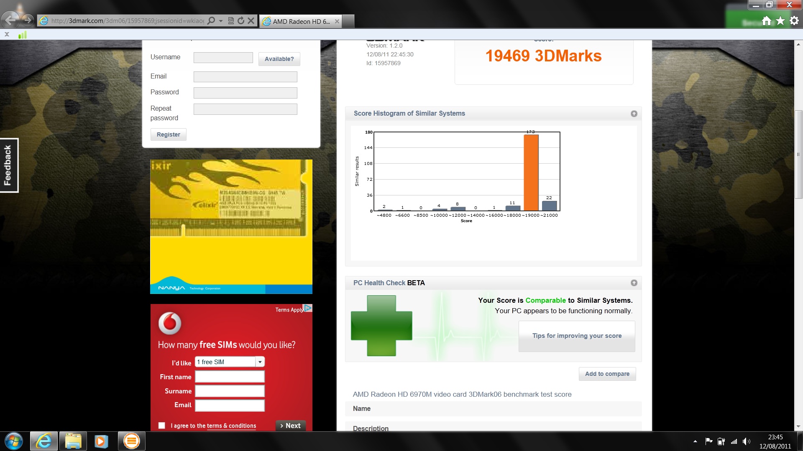Click the browser Back arrow button

click(x=10, y=20)
